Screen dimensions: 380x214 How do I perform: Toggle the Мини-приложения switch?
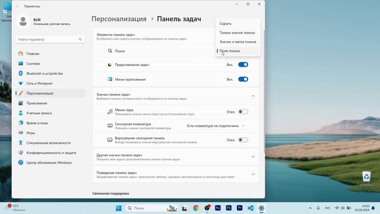coord(243,79)
